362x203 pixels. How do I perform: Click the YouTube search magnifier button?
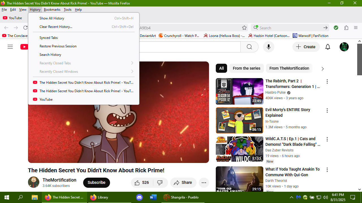point(249,47)
